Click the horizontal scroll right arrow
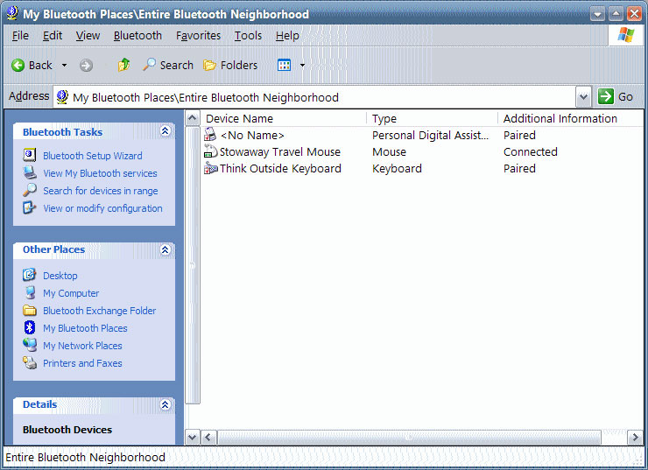 coord(635,437)
